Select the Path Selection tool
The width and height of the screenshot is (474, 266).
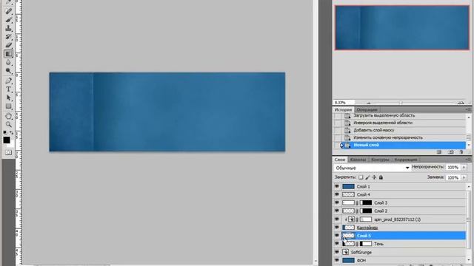(x=8, y=98)
